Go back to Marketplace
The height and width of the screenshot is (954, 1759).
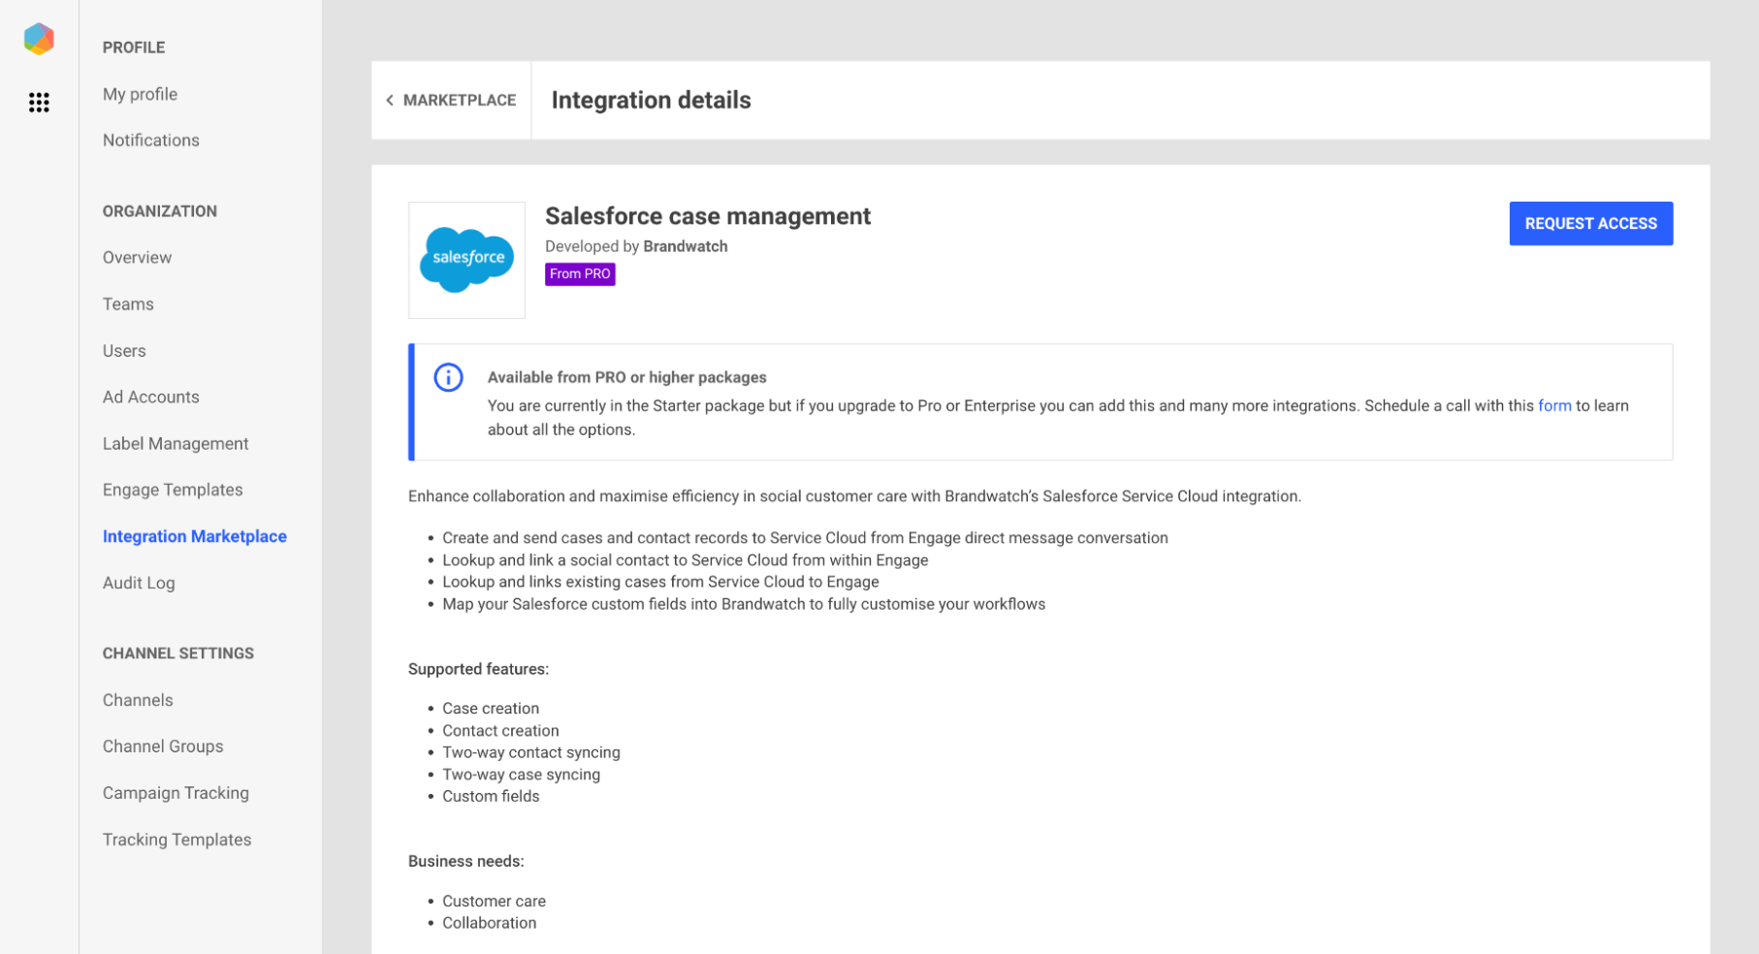(451, 100)
